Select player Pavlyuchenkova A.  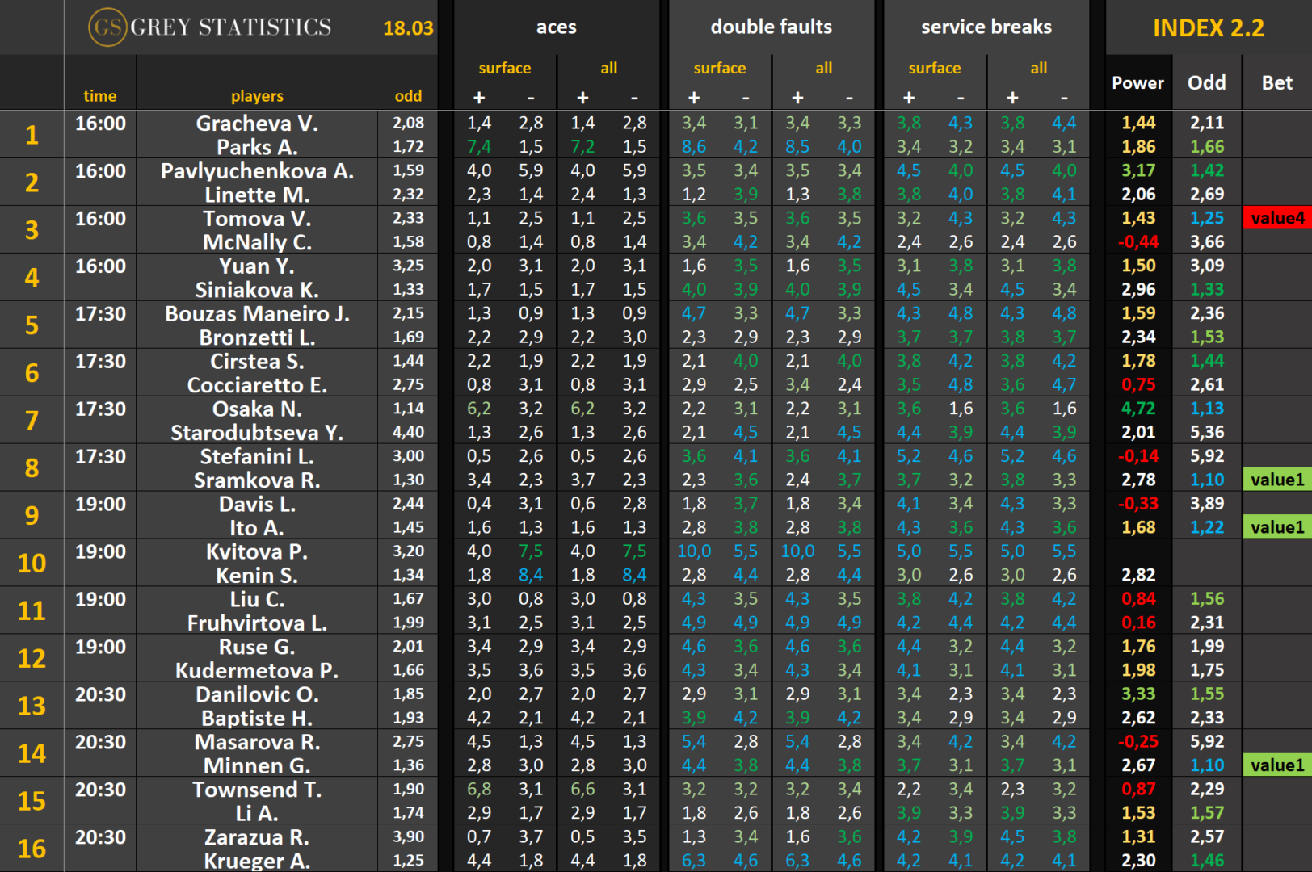click(x=257, y=171)
